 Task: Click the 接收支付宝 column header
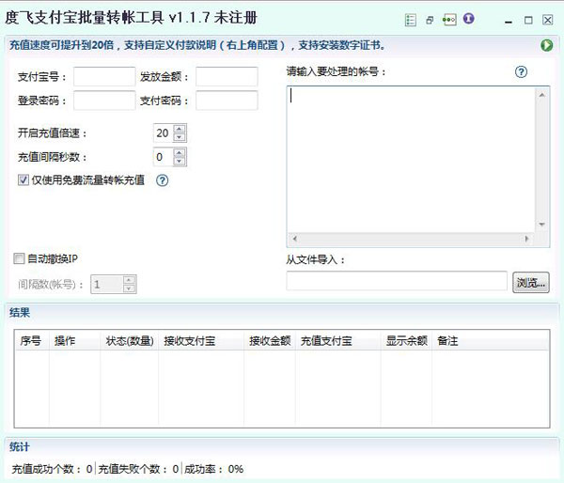coord(201,340)
